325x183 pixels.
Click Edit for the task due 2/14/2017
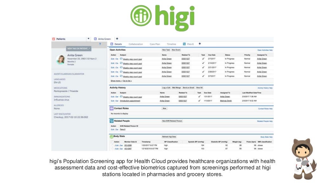pyautogui.click(x=112, y=63)
